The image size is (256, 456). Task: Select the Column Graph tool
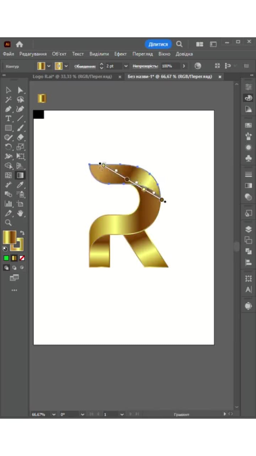pyautogui.click(x=8, y=204)
